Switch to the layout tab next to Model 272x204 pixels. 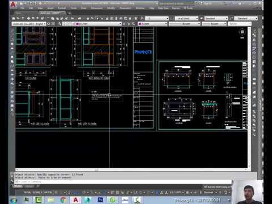[29, 186]
